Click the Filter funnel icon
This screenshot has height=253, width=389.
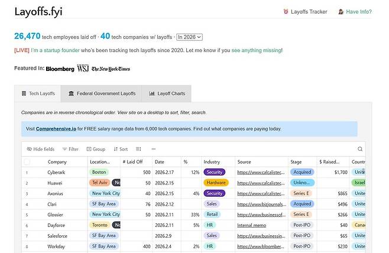click(x=64, y=149)
